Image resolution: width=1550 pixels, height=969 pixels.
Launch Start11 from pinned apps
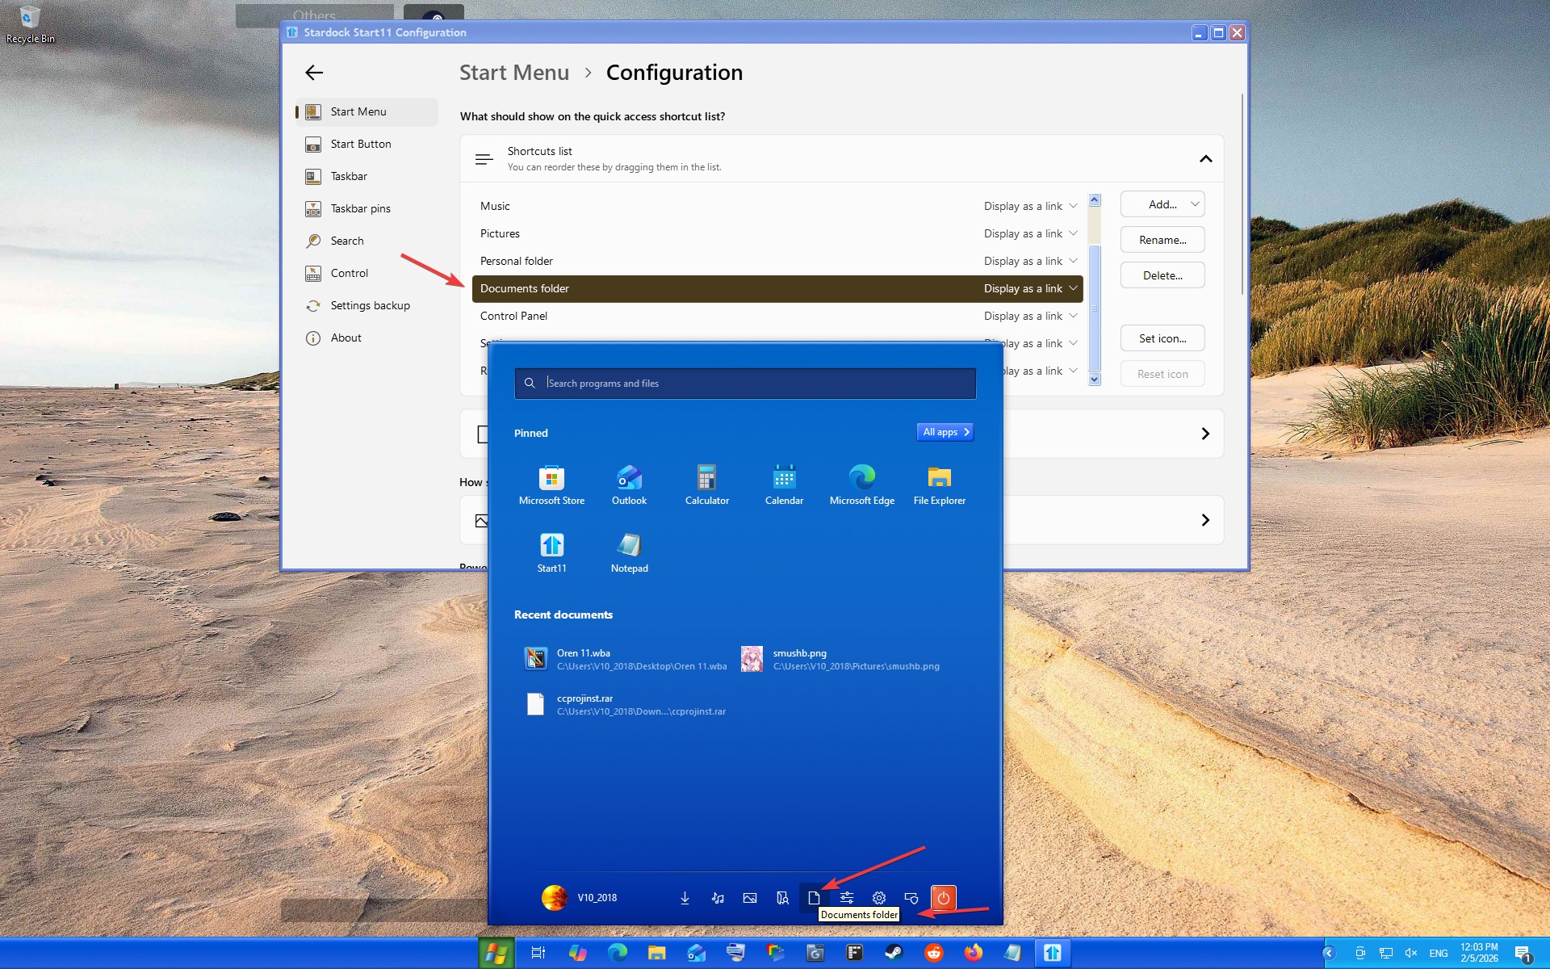point(551,552)
